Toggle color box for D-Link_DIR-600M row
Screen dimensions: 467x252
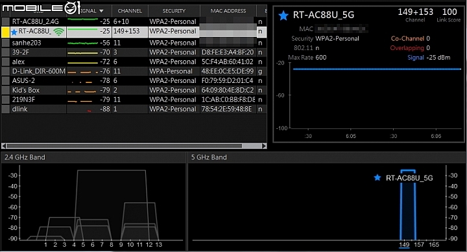[x=6, y=71]
